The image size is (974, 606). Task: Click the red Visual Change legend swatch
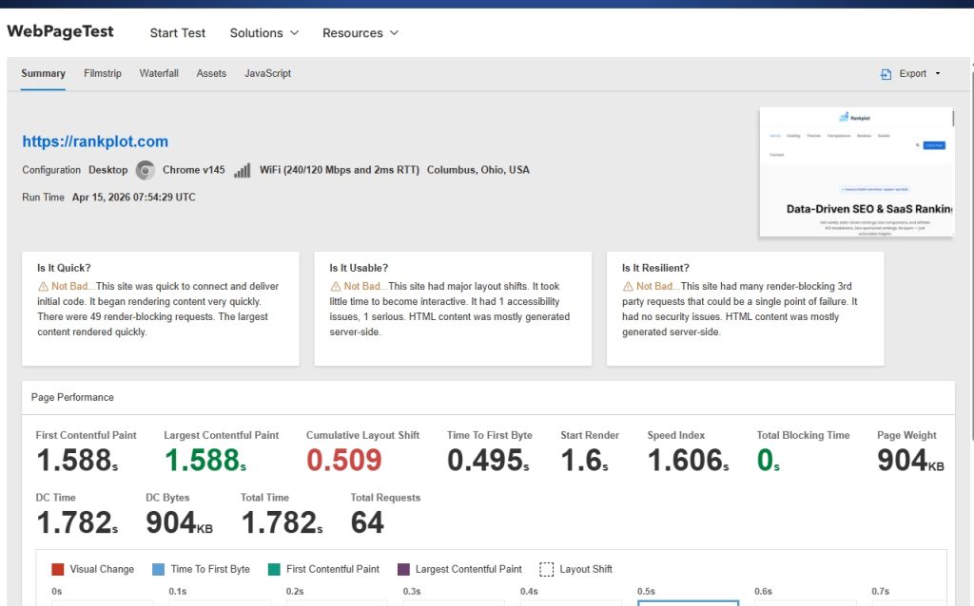58,570
